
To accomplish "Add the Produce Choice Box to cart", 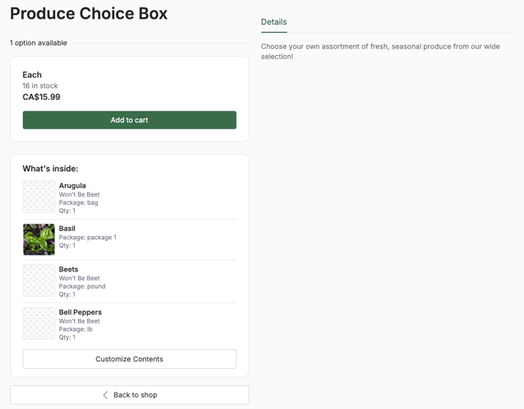I will click(129, 120).
